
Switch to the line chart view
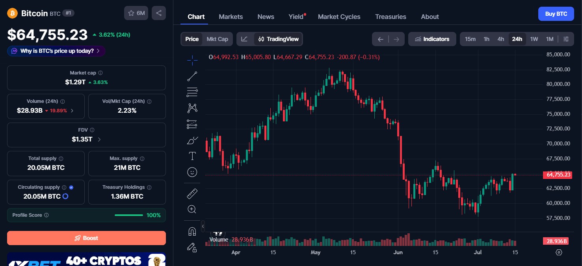(245, 39)
